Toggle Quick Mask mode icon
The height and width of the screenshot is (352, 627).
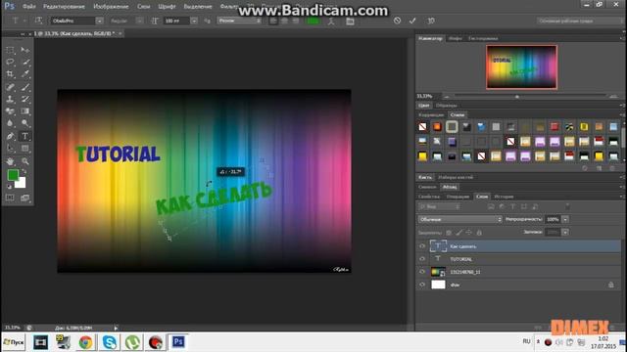(x=10, y=198)
